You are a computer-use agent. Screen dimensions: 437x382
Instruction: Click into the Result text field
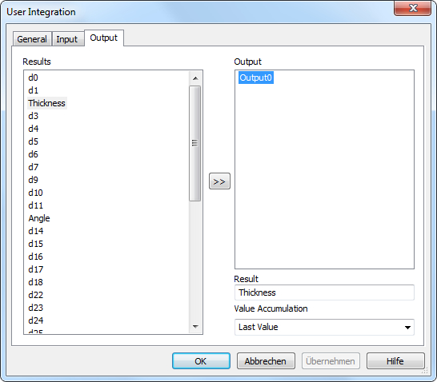click(324, 292)
